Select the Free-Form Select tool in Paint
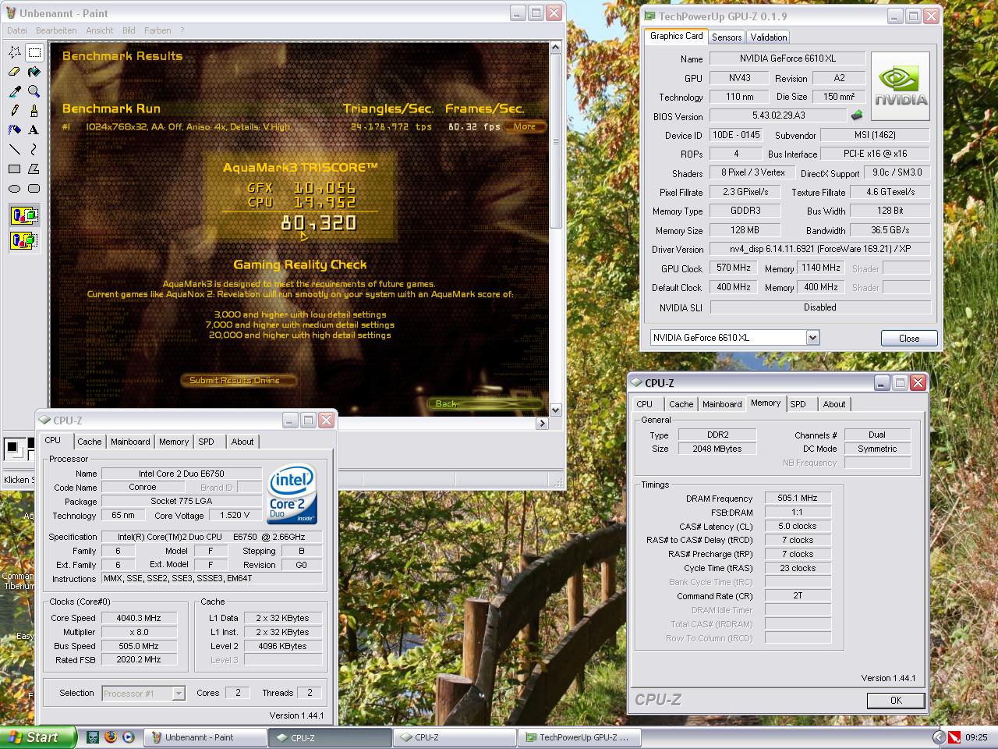Image resolution: width=998 pixels, height=749 pixels. [15, 52]
